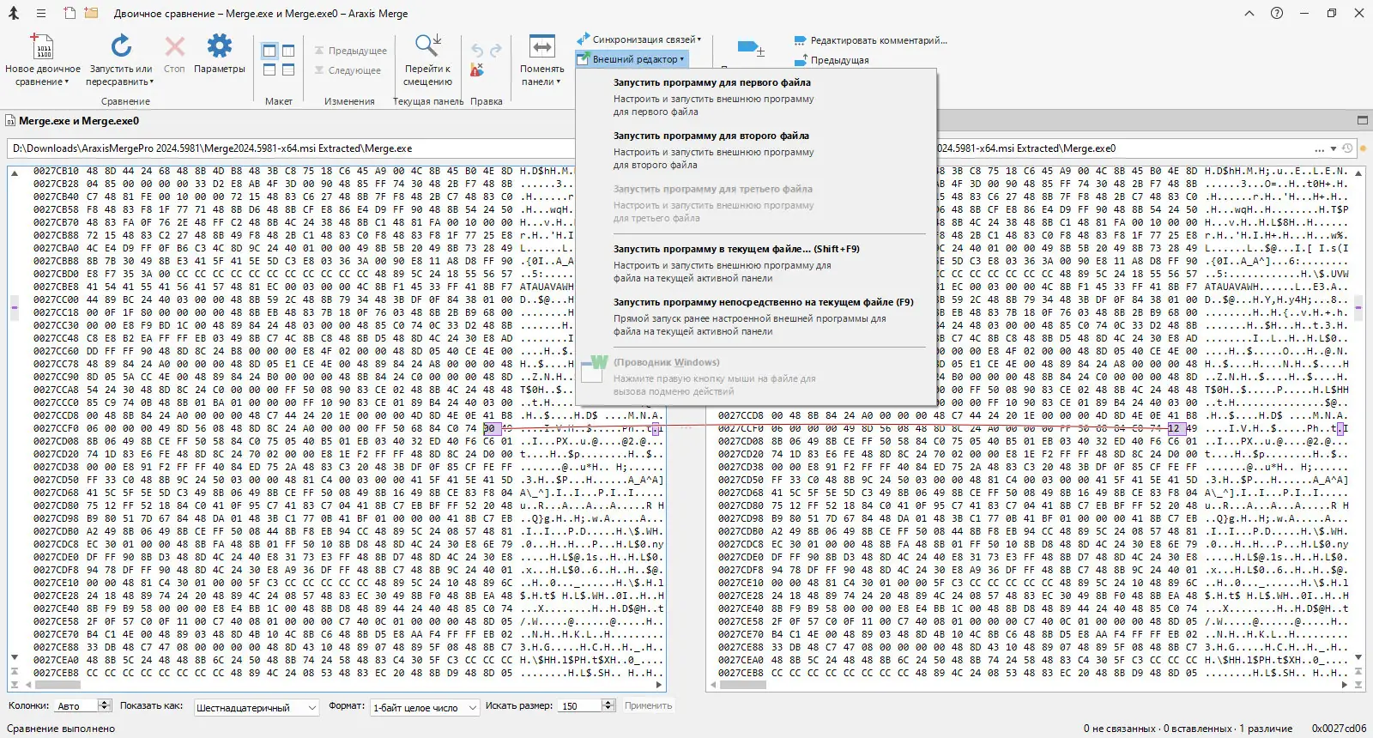The height and width of the screenshot is (738, 1373).
Task: Collapse the ribbon with the up chevron
Action: (1249, 14)
